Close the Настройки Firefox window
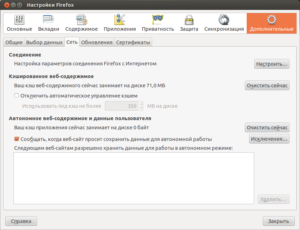Image resolution: width=300 pixels, height=230 pixels. point(7,5)
